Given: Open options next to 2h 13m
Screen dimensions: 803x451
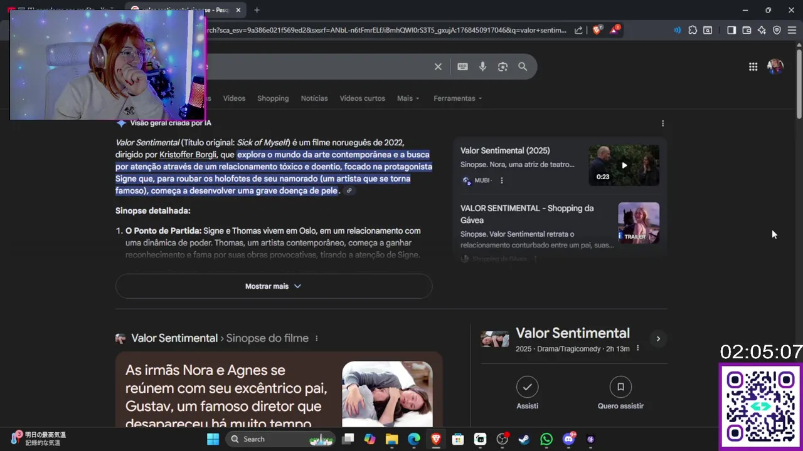Looking at the screenshot, I should pyautogui.click(x=637, y=348).
